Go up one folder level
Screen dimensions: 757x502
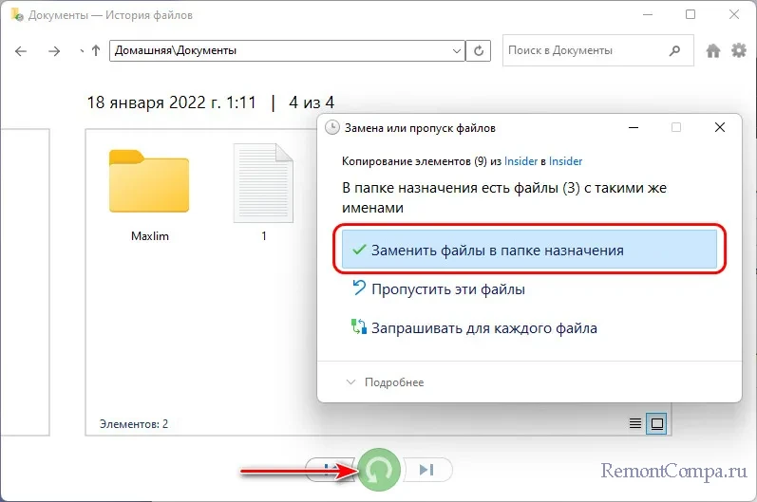point(95,50)
